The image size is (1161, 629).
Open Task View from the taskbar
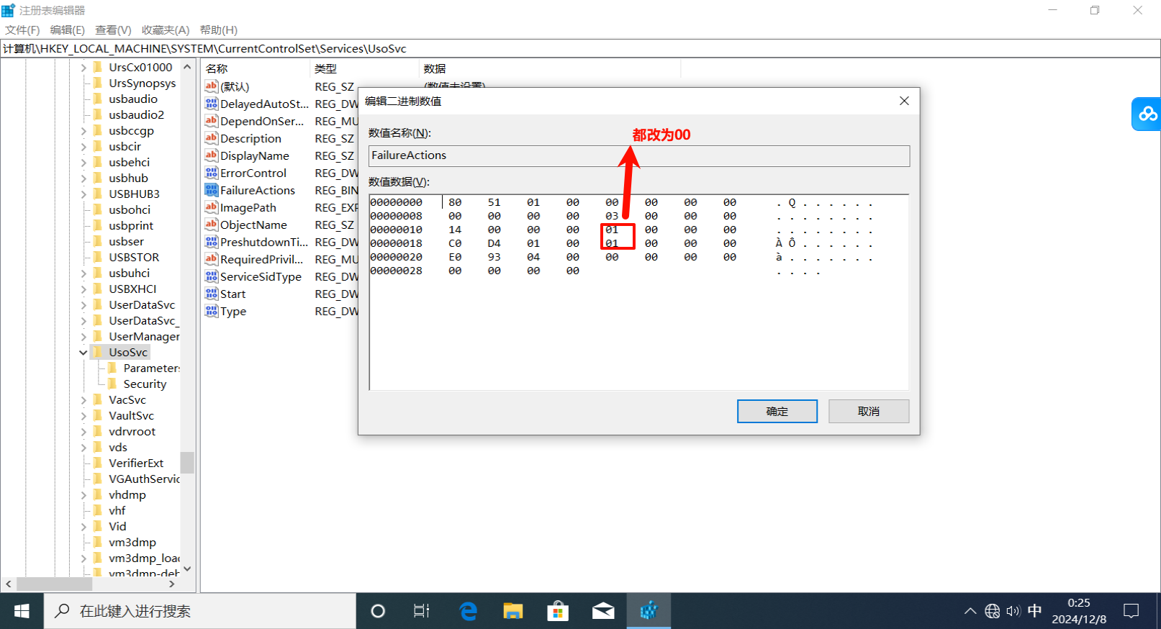(x=422, y=611)
